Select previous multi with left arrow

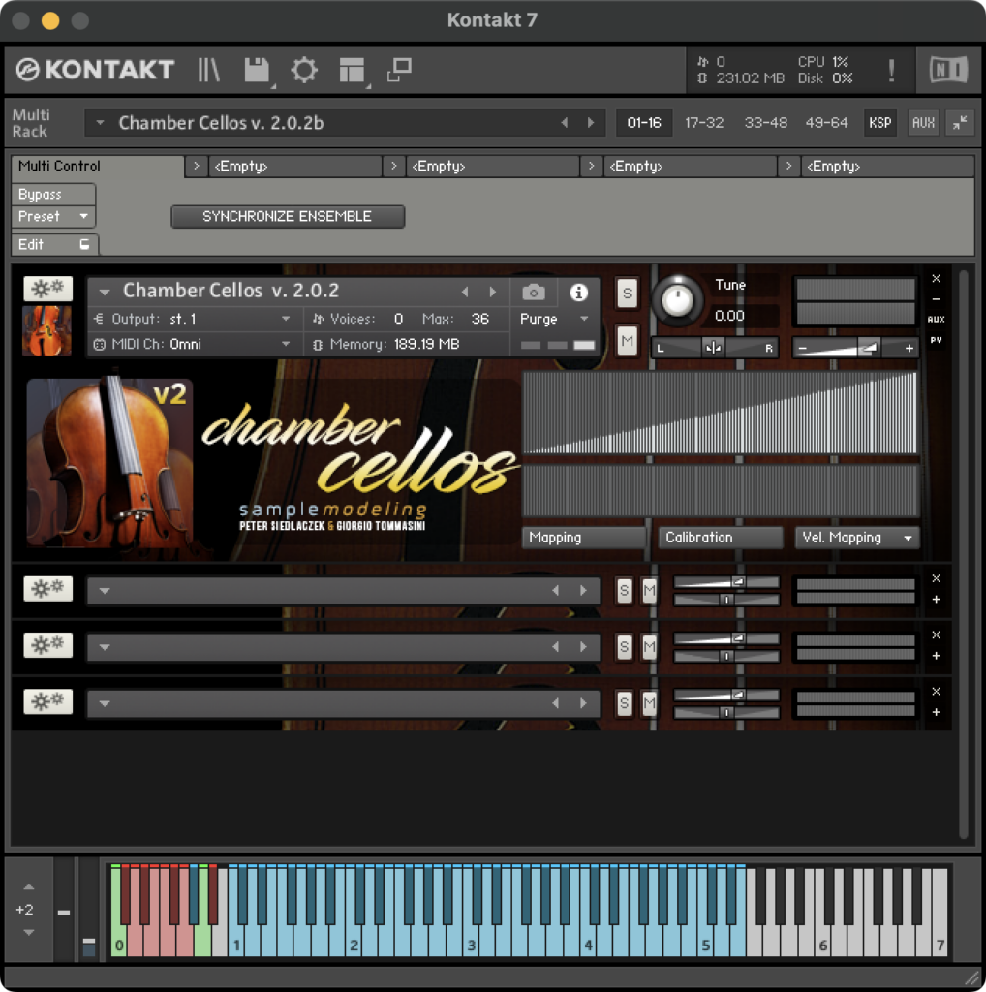[x=564, y=123]
